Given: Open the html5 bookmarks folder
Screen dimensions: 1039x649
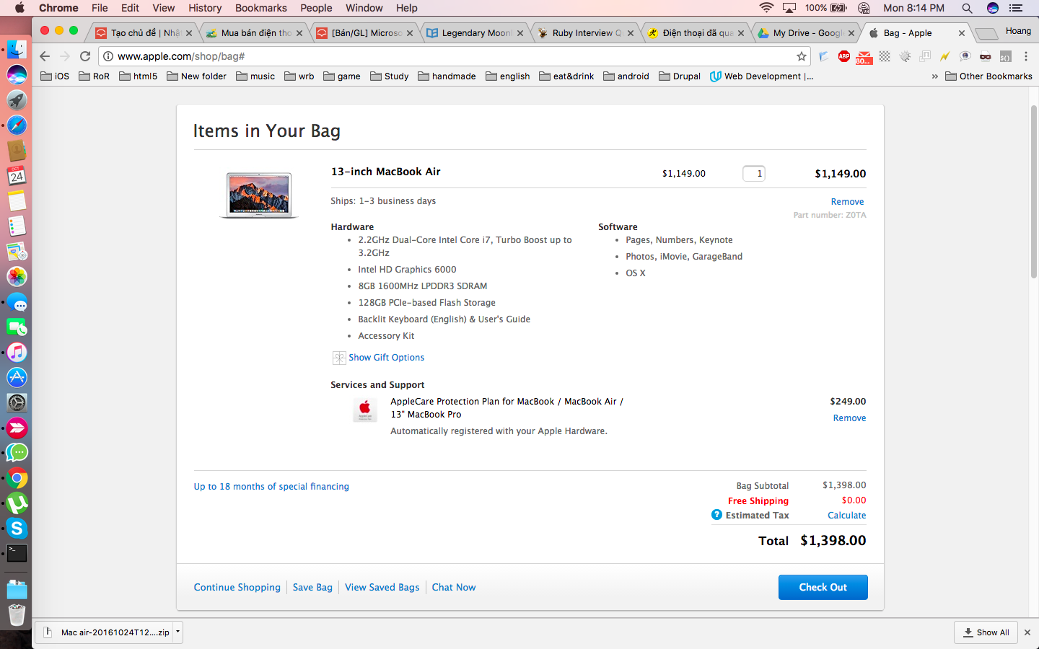Looking at the screenshot, I should tap(139, 76).
